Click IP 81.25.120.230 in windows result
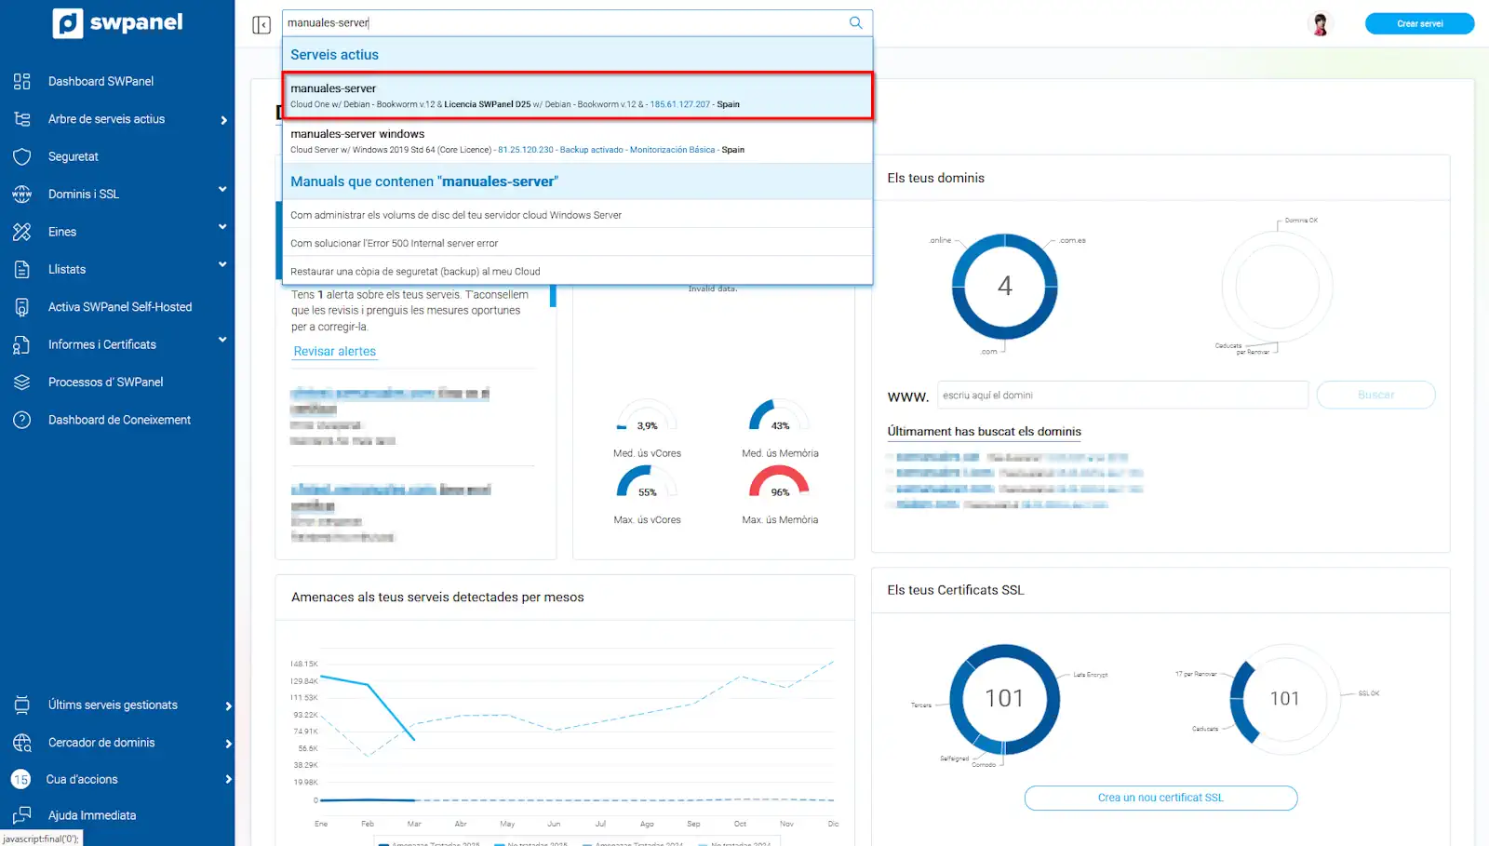1489x846 pixels. point(526,150)
